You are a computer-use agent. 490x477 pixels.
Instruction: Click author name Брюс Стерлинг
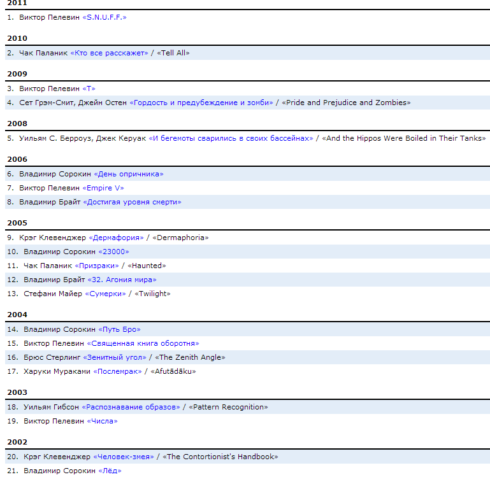[x=52, y=358]
